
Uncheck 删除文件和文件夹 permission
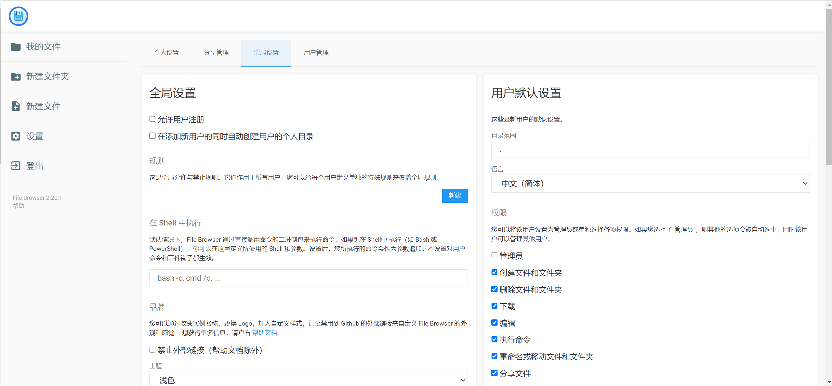pos(494,289)
